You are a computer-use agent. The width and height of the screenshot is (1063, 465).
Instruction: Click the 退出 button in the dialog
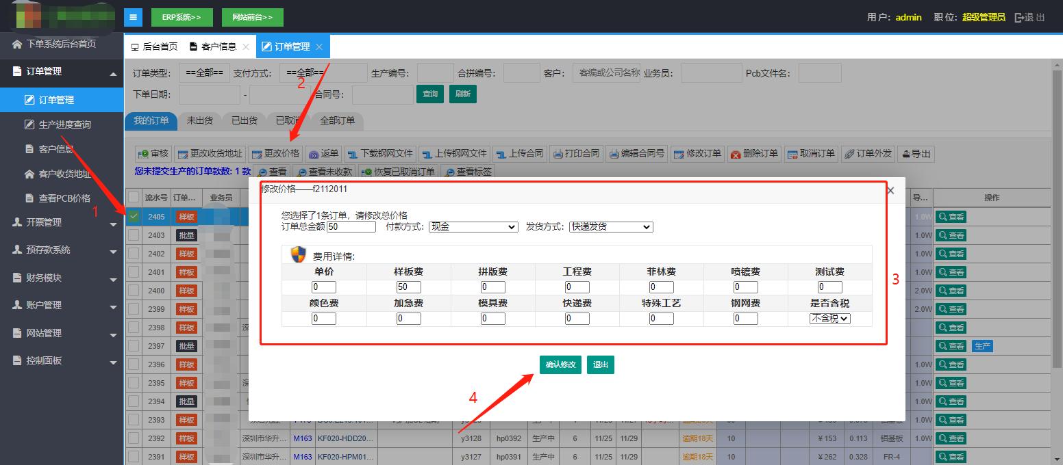(601, 365)
